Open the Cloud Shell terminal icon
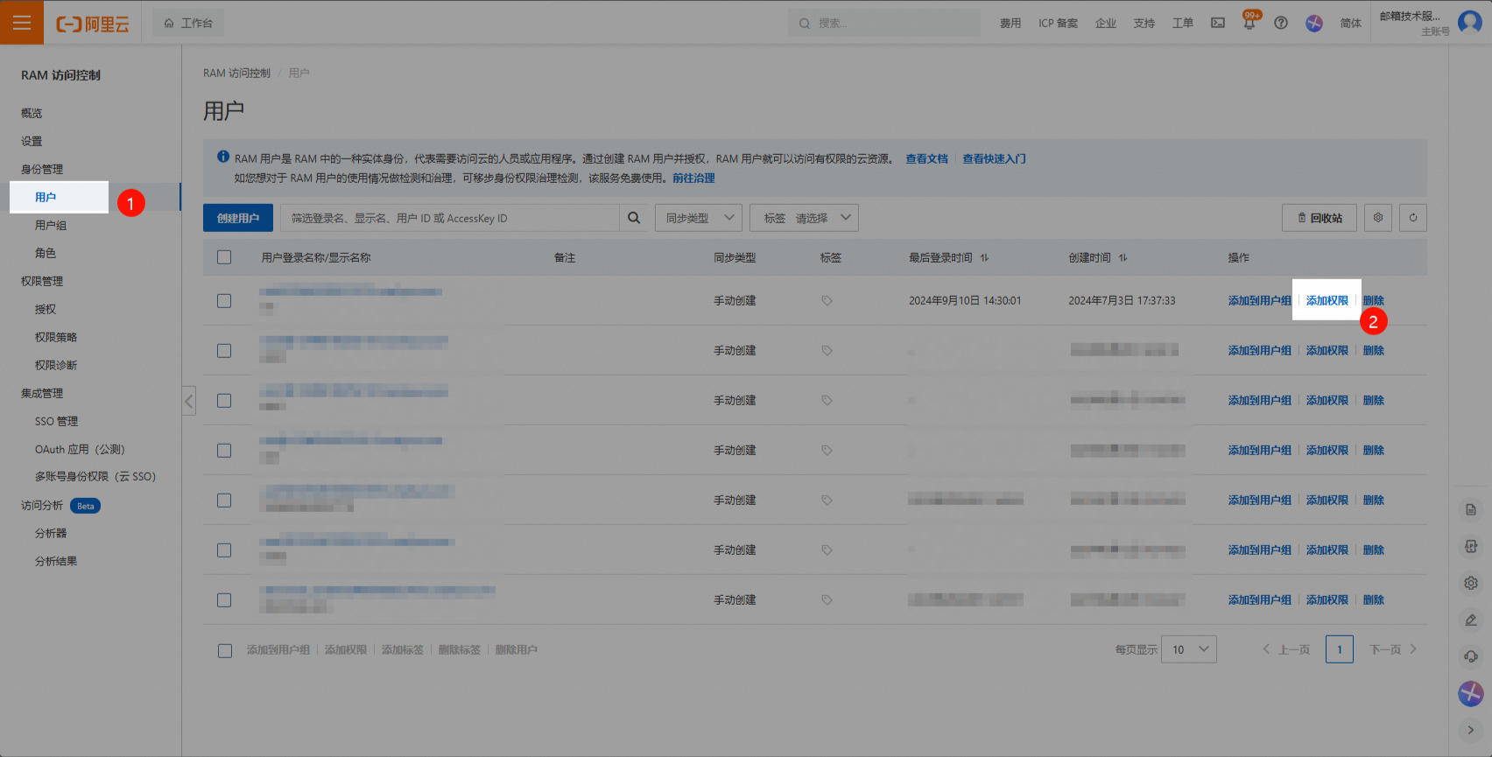Viewport: 1492px width, 757px height. click(x=1218, y=23)
